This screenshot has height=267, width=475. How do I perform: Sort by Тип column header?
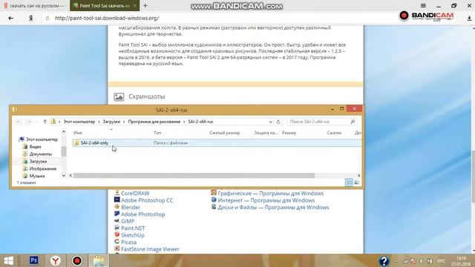[157, 133]
